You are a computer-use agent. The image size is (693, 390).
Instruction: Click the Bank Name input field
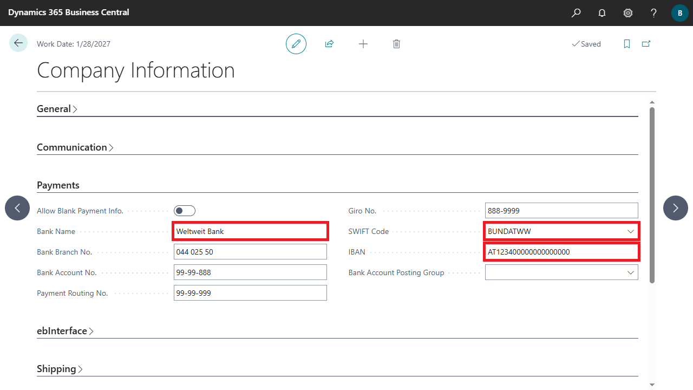click(x=250, y=231)
